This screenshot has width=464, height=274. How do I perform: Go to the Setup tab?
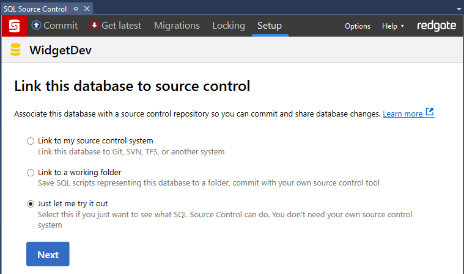270,26
